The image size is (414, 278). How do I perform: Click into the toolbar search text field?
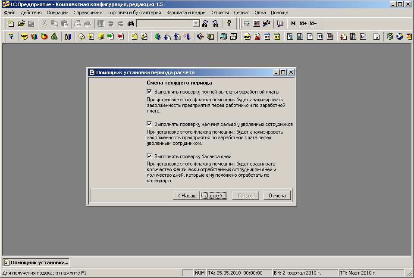pos(165,23)
